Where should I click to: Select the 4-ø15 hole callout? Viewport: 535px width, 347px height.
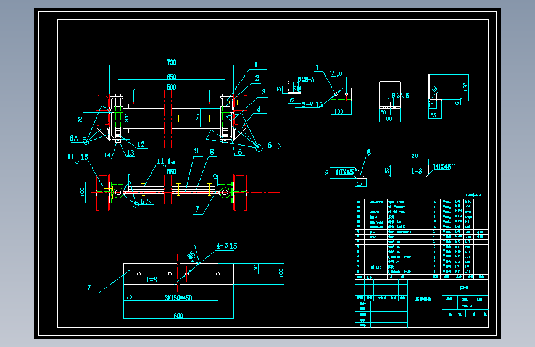click(x=226, y=246)
